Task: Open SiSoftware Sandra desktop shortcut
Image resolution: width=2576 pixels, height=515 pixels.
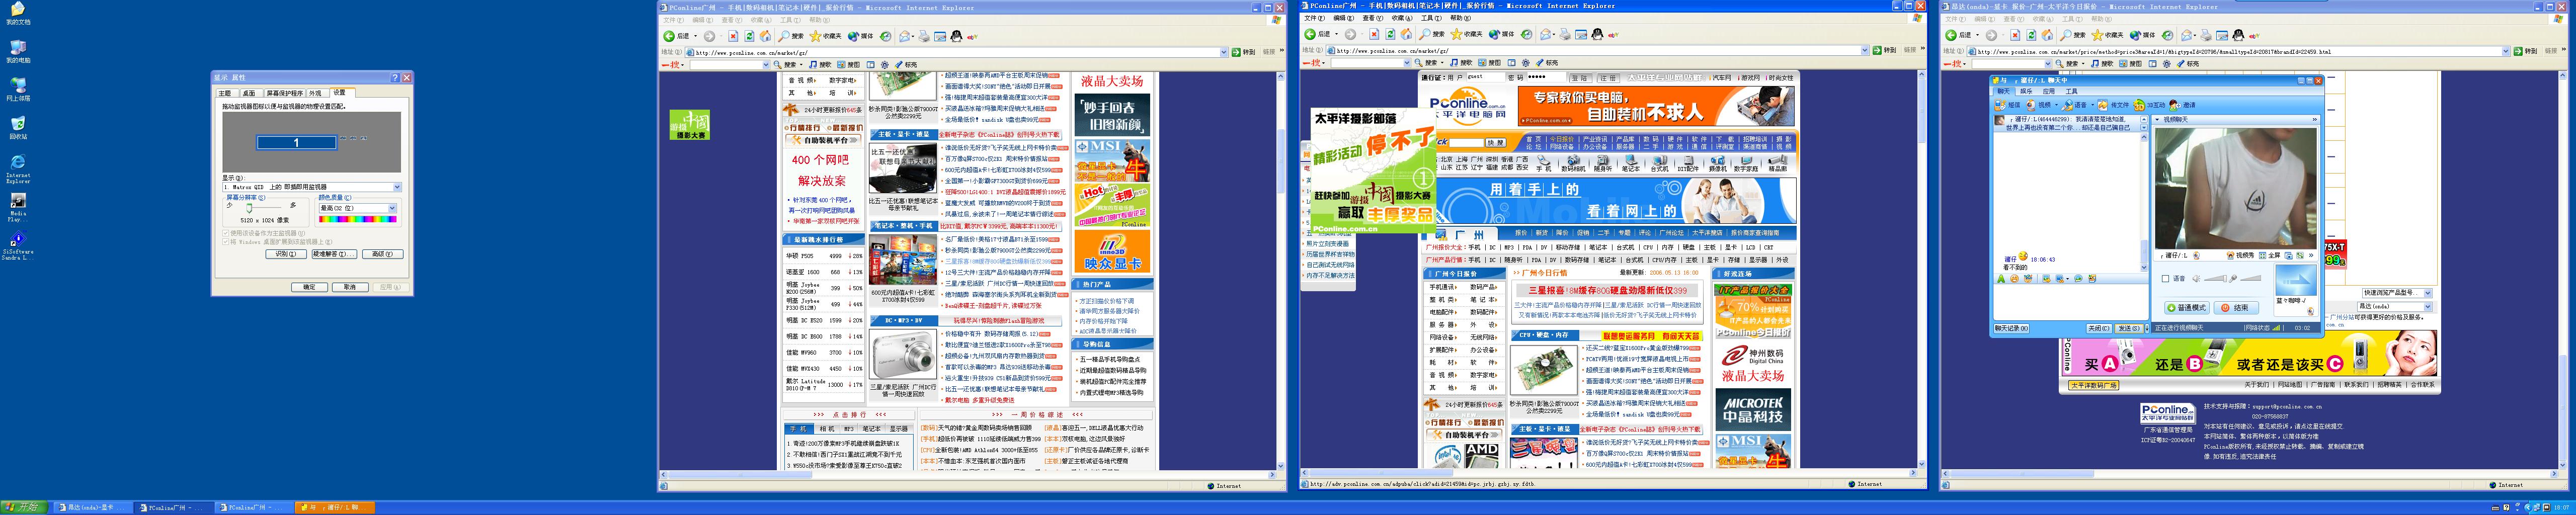Action: [17, 241]
